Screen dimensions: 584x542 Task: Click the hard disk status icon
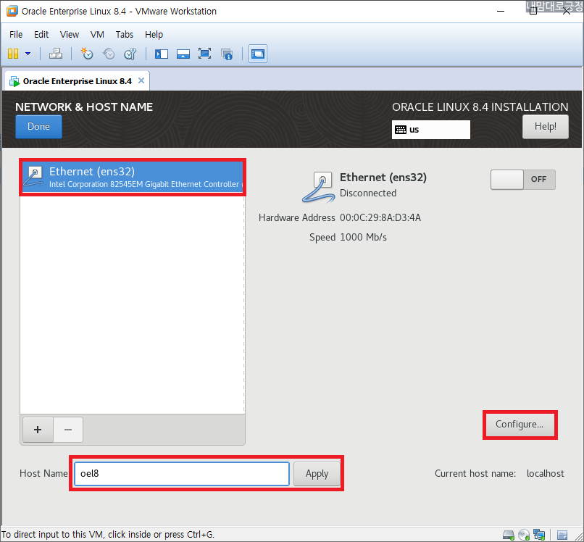pyautogui.click(x=508, y=535)
